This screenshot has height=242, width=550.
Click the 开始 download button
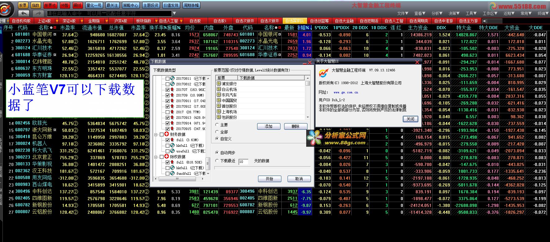tap(270, 179)
